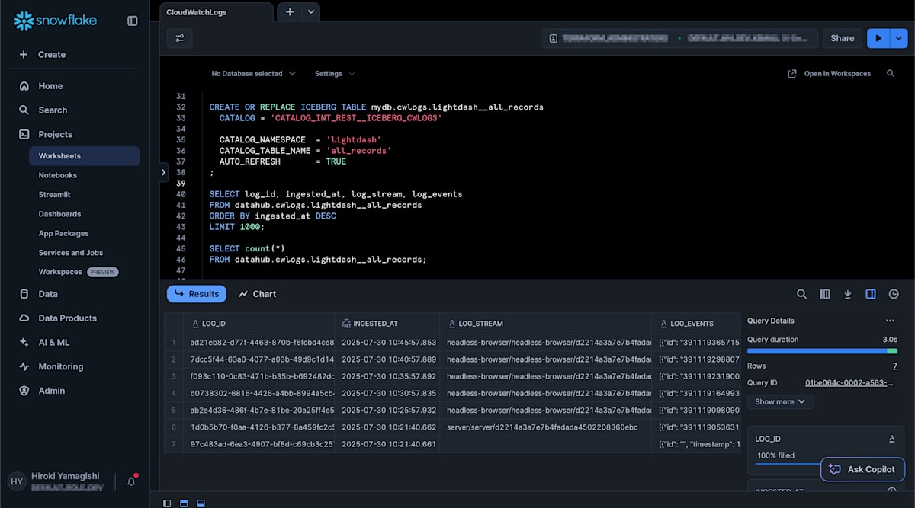Image resolution: width=915 pixels, height=508 pixels.
Task: Click line 40 SELECT log_id statement
Action: (x=335, y=194)
